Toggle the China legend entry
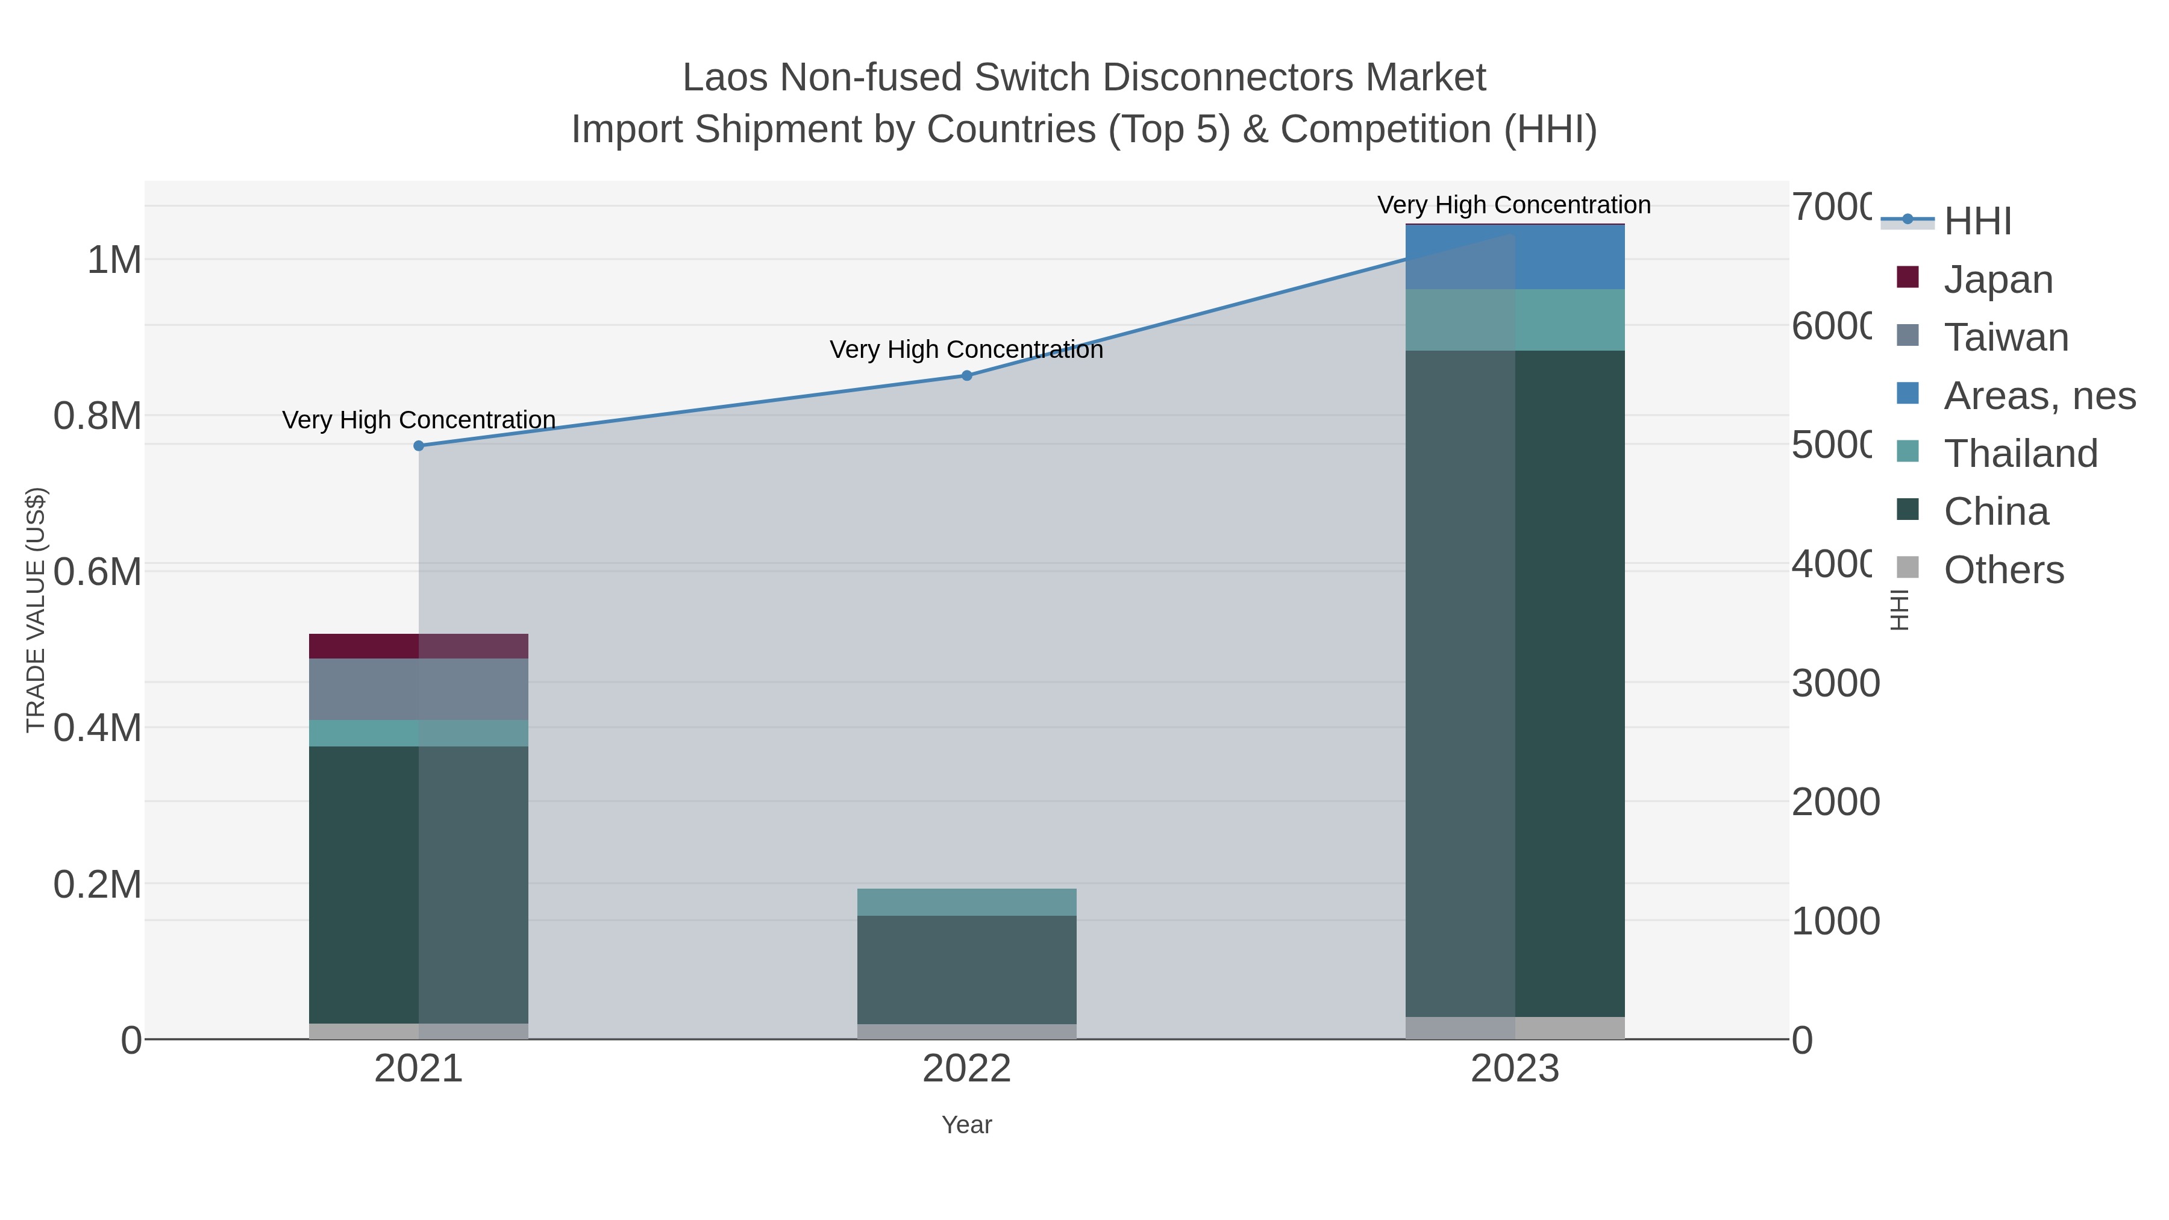 point(1973,511)
